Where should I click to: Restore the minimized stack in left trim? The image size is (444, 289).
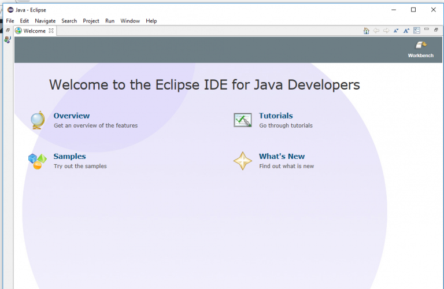8,31
